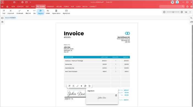Select the saved John Doe signature thumbnail
Viewport: 193px width, 107px height.
pos(102,98)
